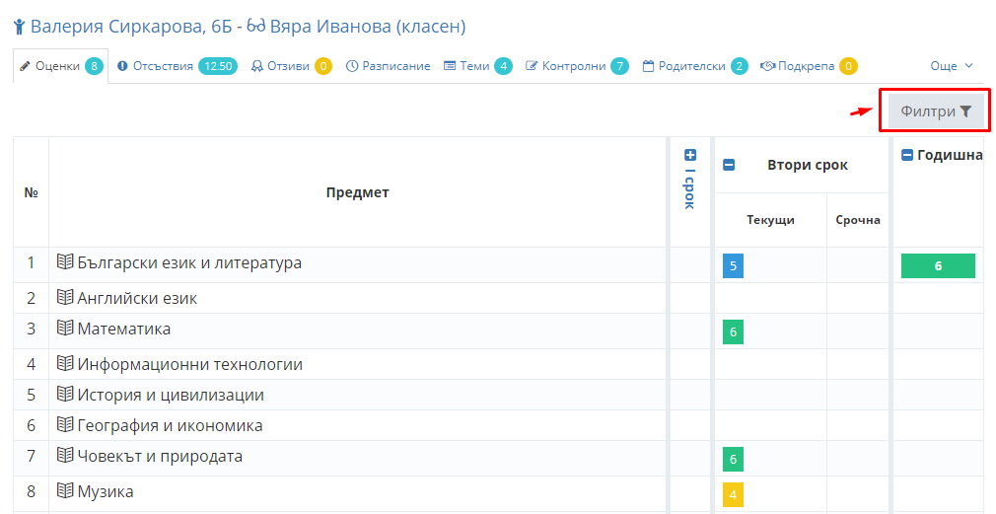
Task: Click the green annual grade 6 badge
Action: coord(938,265)
